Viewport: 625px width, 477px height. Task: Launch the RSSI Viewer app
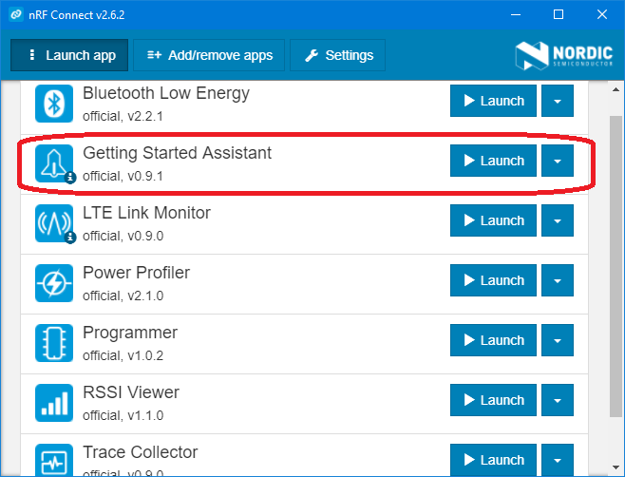[493, 401]
